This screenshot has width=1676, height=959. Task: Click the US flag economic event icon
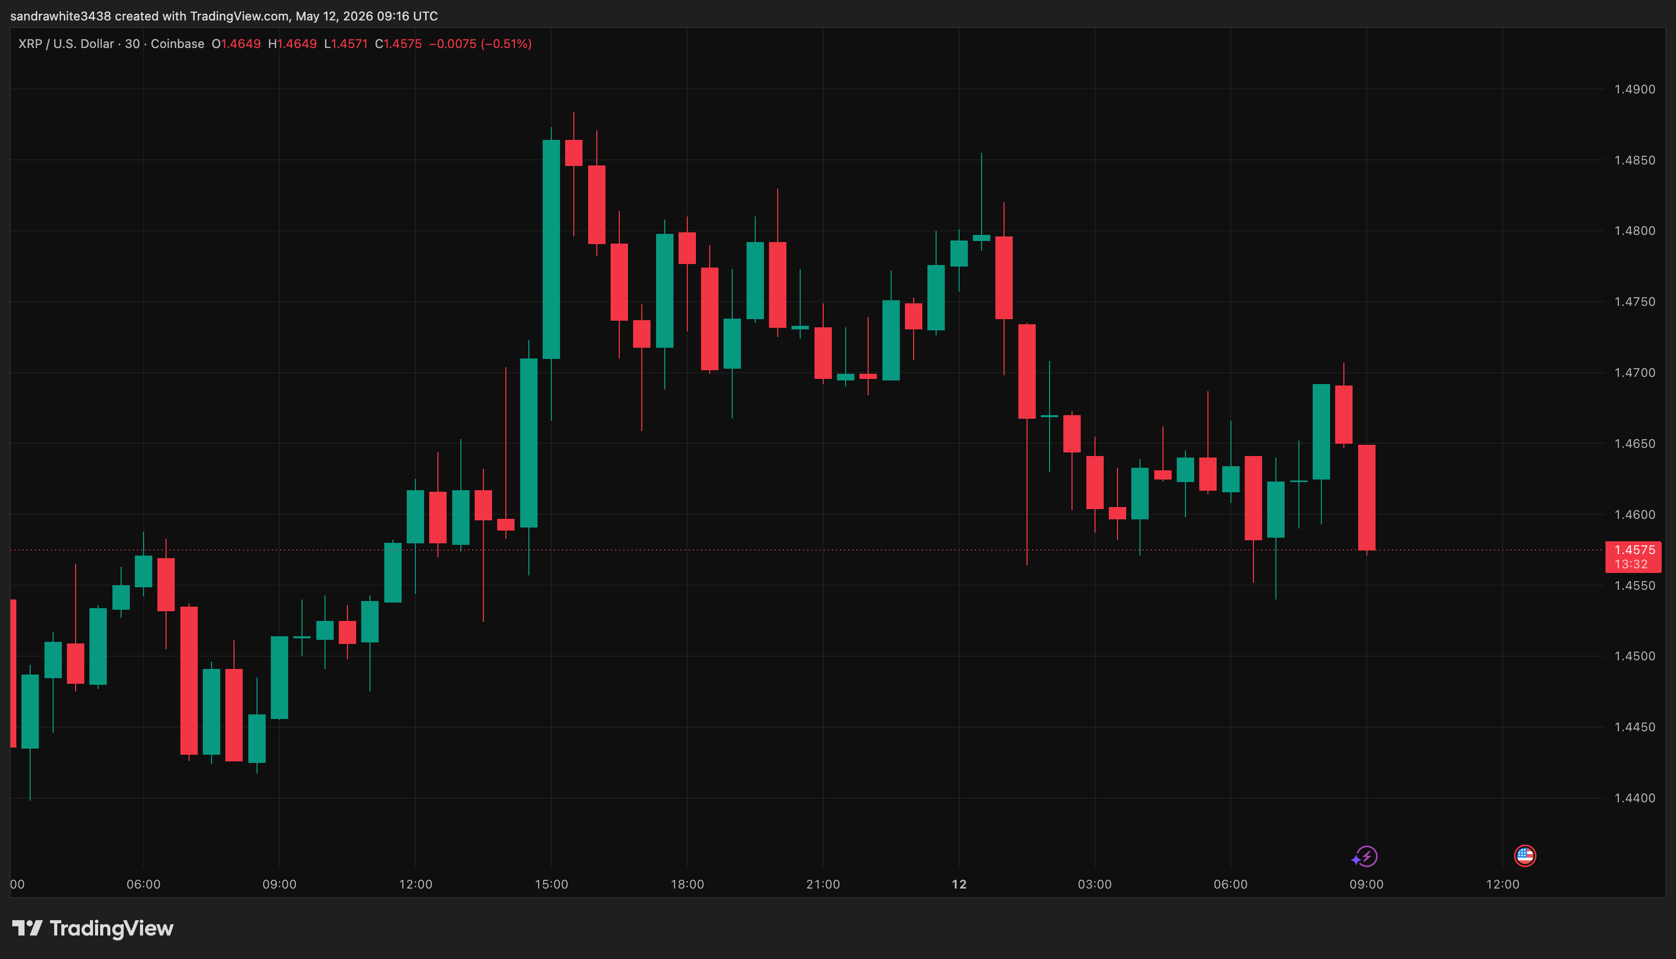tap(1525, 855)
